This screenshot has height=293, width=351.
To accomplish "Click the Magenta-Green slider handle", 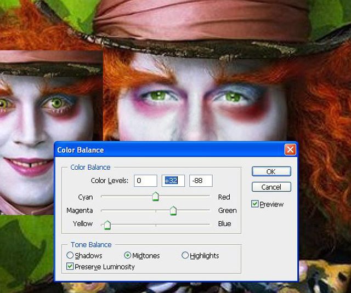I will pos(173,211).
